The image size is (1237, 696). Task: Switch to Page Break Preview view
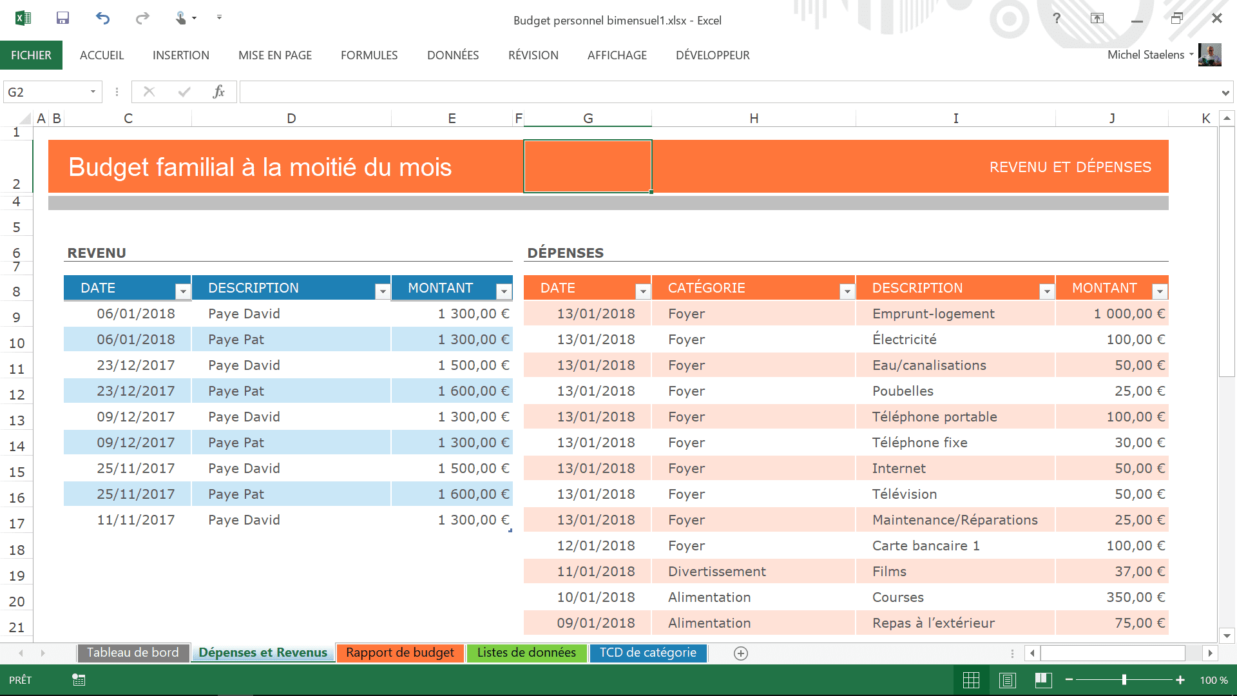1044,680
